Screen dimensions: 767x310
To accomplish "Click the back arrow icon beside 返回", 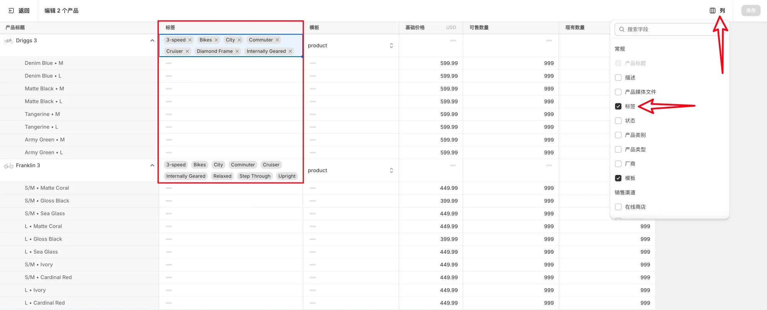I will click(x=11, y=11).
